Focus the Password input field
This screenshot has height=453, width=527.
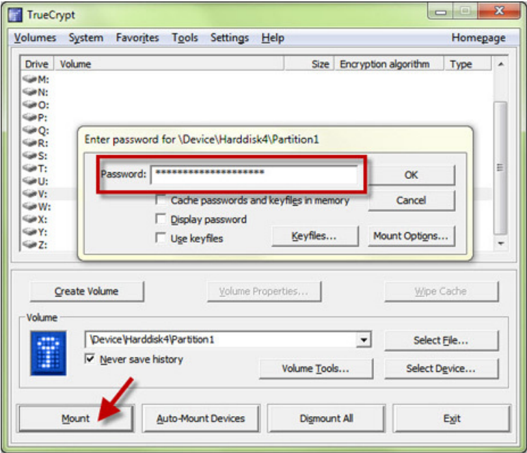(x=254, y=174)
